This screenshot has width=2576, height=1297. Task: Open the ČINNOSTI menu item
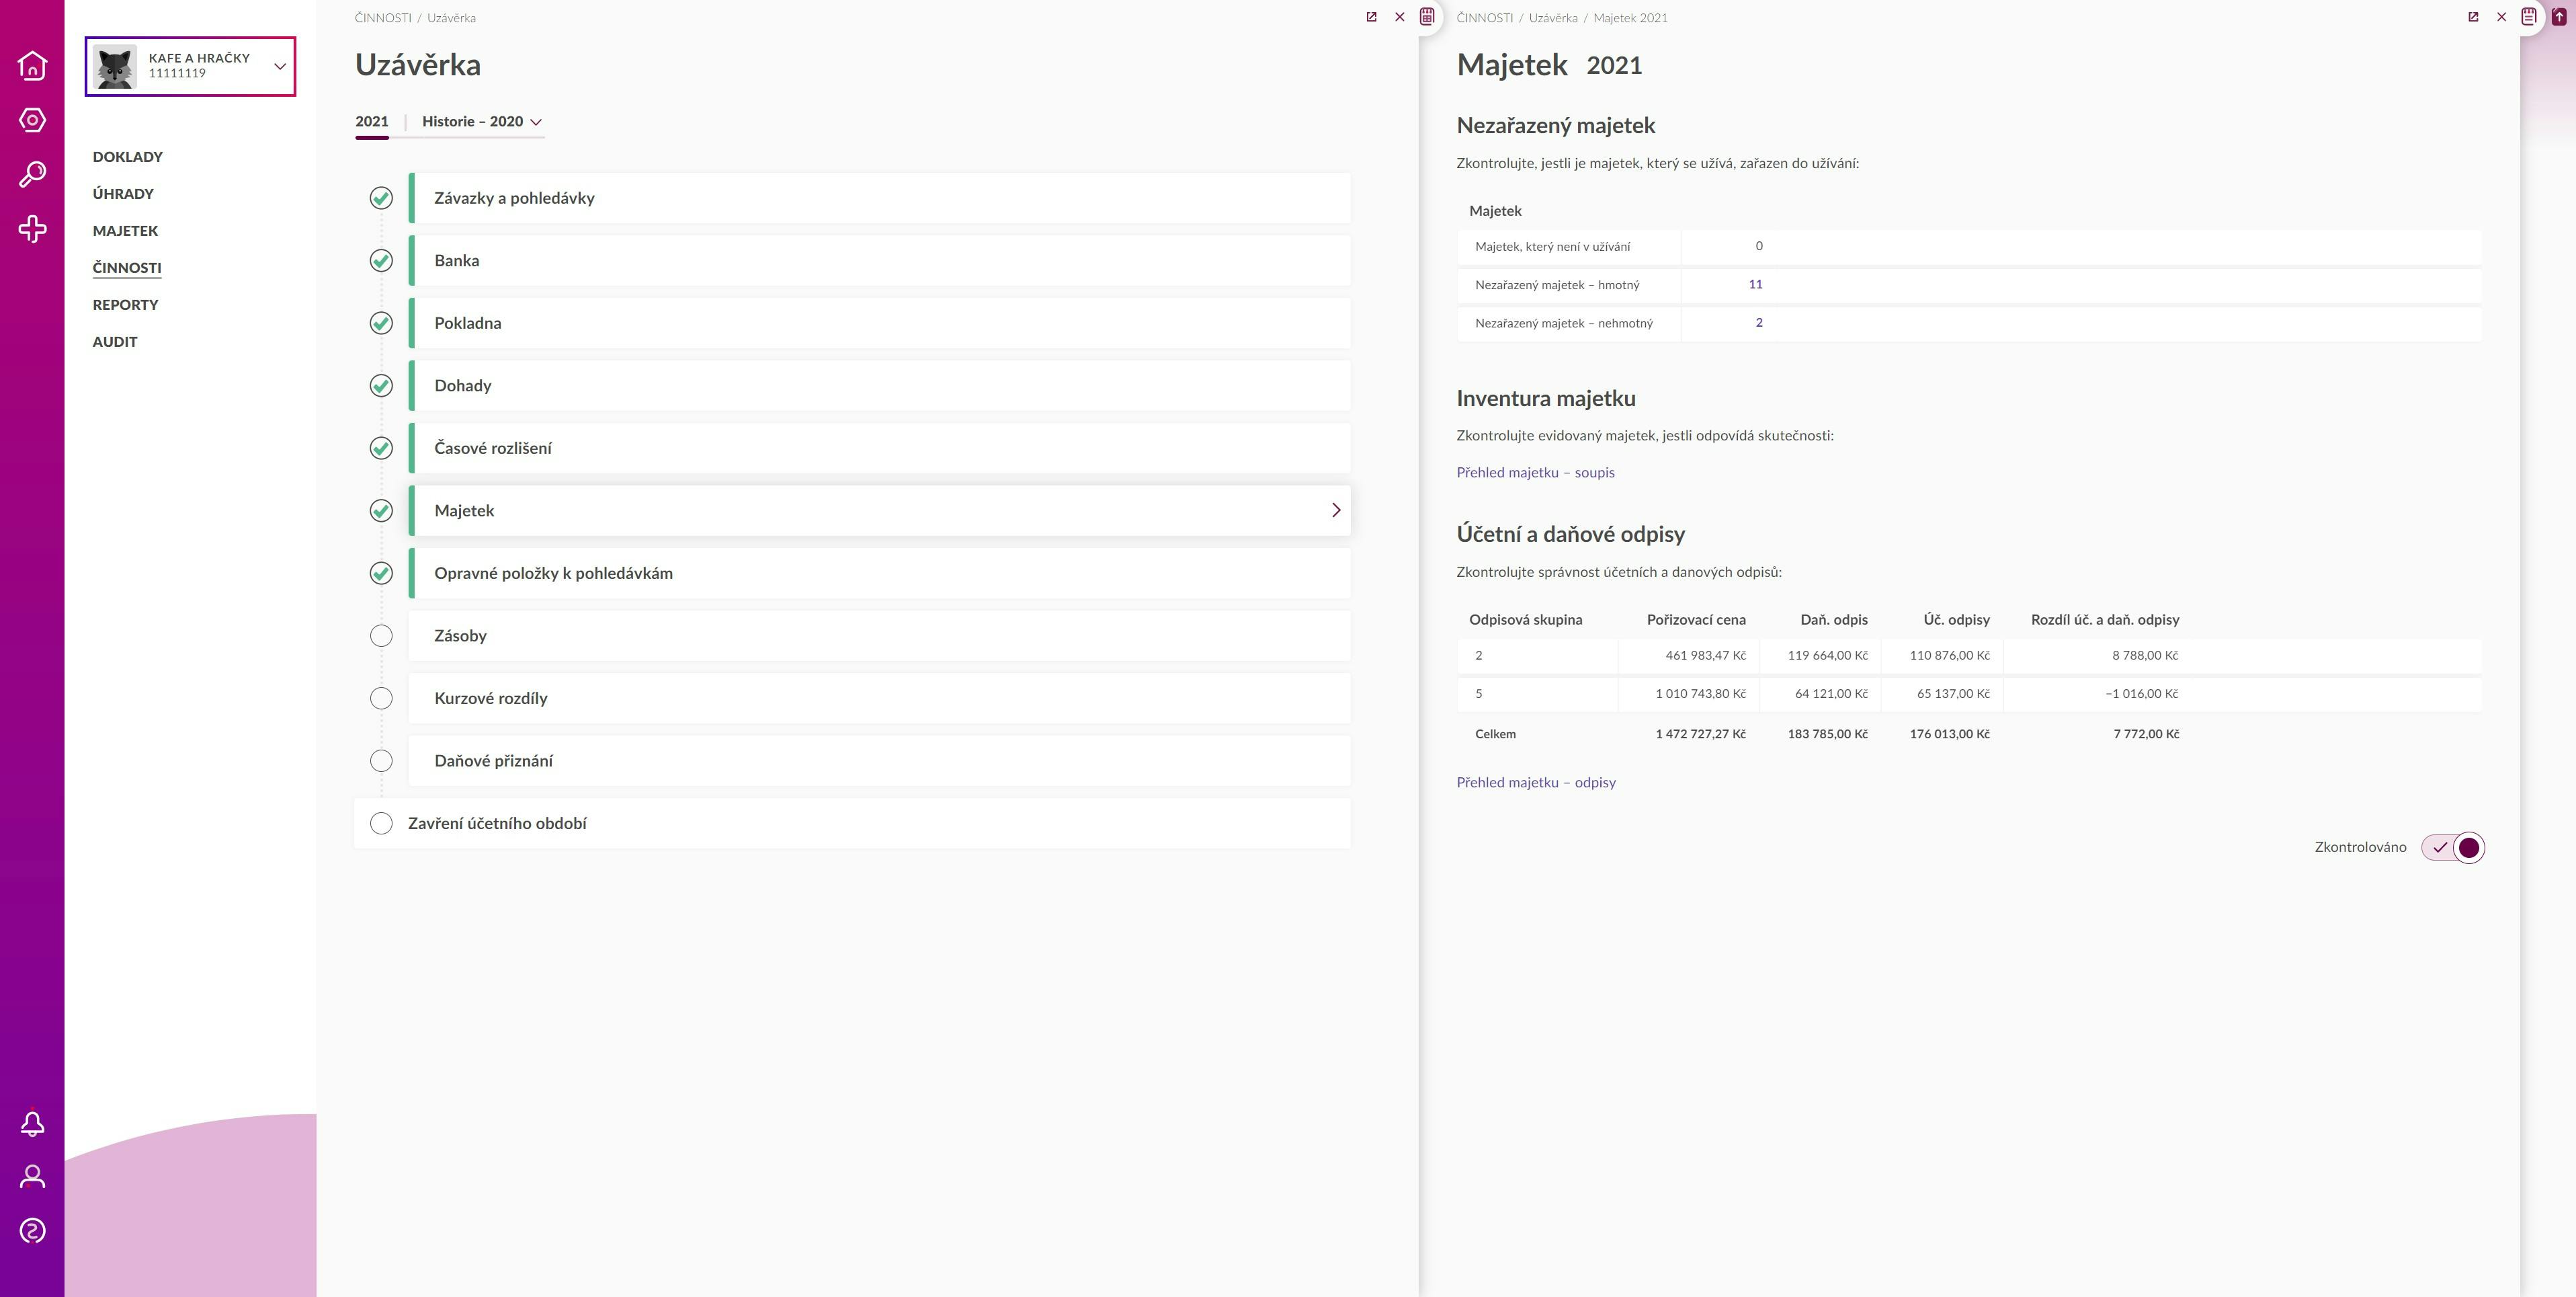[126, 268]
